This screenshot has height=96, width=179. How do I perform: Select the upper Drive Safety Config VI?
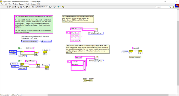click(45, 53)
